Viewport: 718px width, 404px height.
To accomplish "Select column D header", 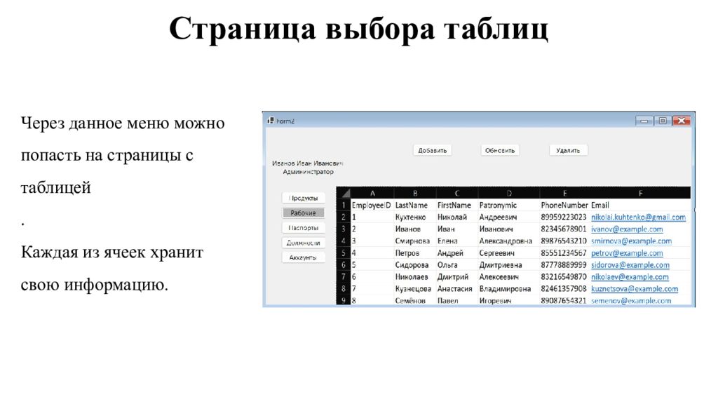I will click(509, 193).
